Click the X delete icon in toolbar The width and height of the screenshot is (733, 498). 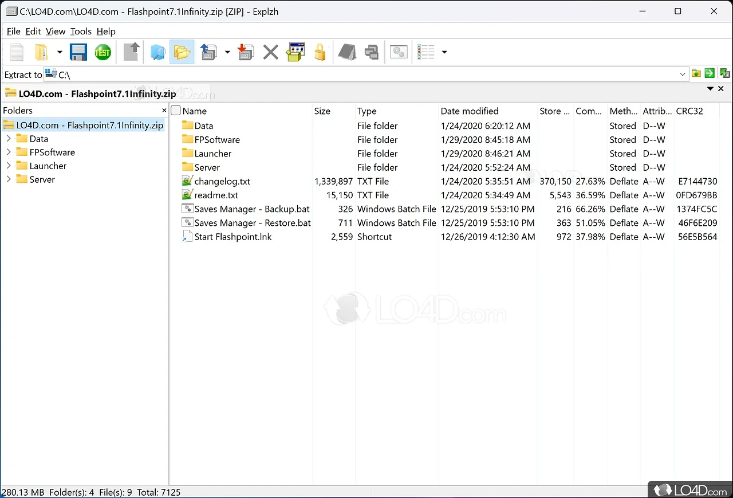[270, 53]
